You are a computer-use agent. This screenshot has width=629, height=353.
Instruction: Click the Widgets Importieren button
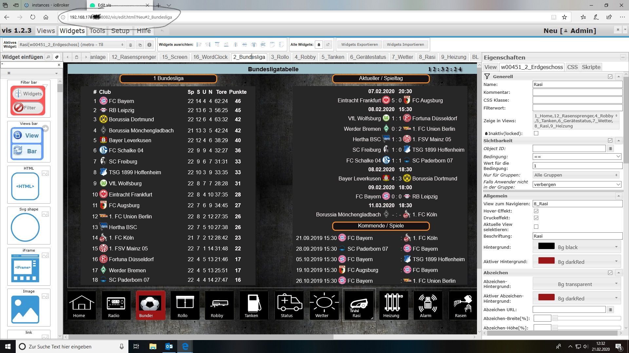tap(406, 44)
